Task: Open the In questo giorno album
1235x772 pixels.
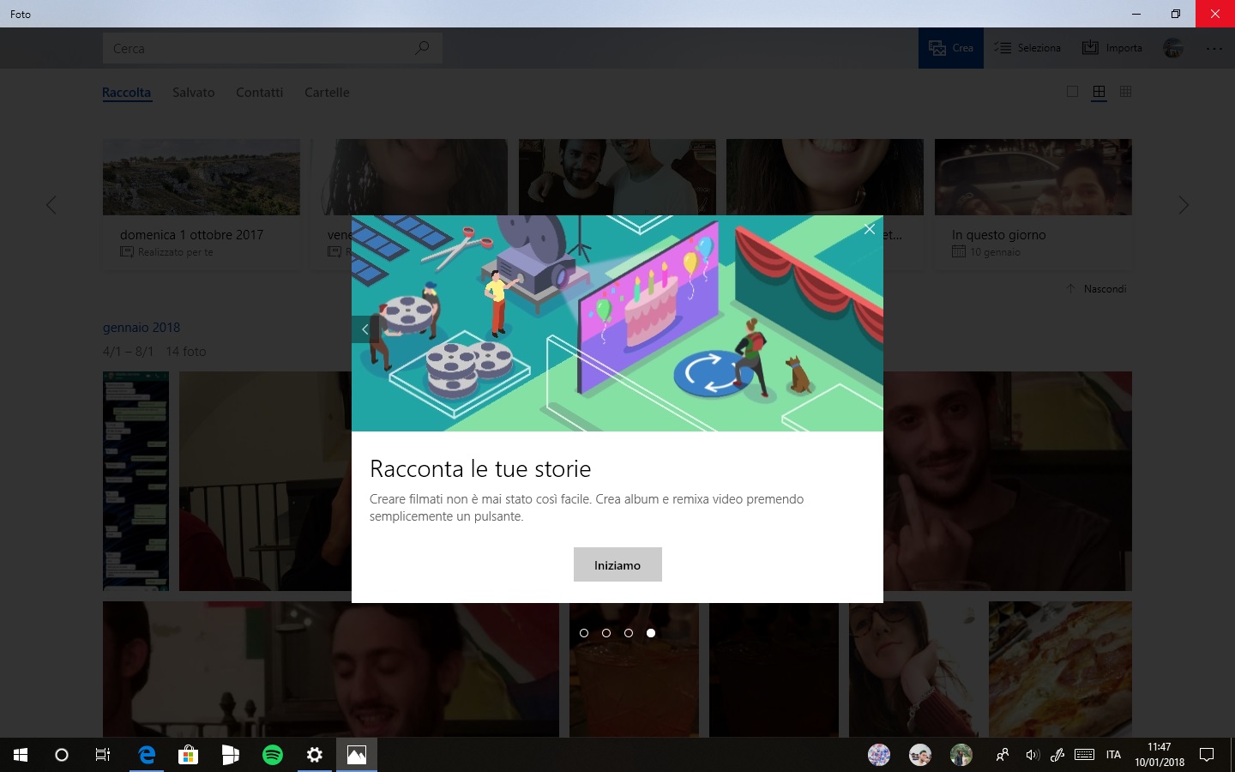Action: click(1033, 204)
